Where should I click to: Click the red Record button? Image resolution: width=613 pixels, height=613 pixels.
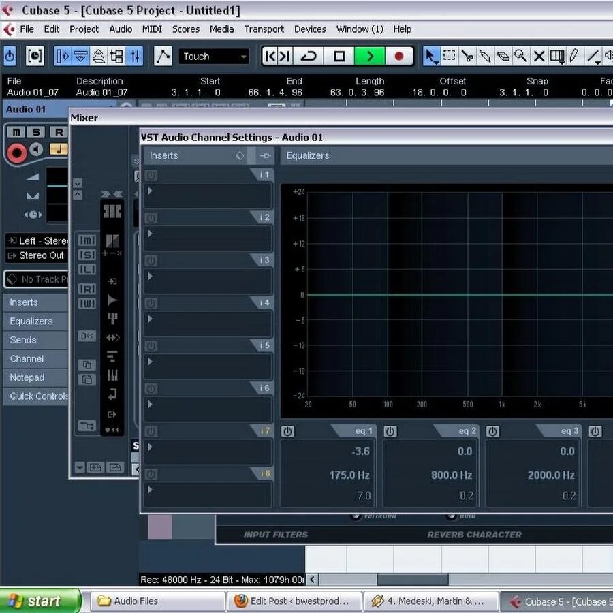398,57
